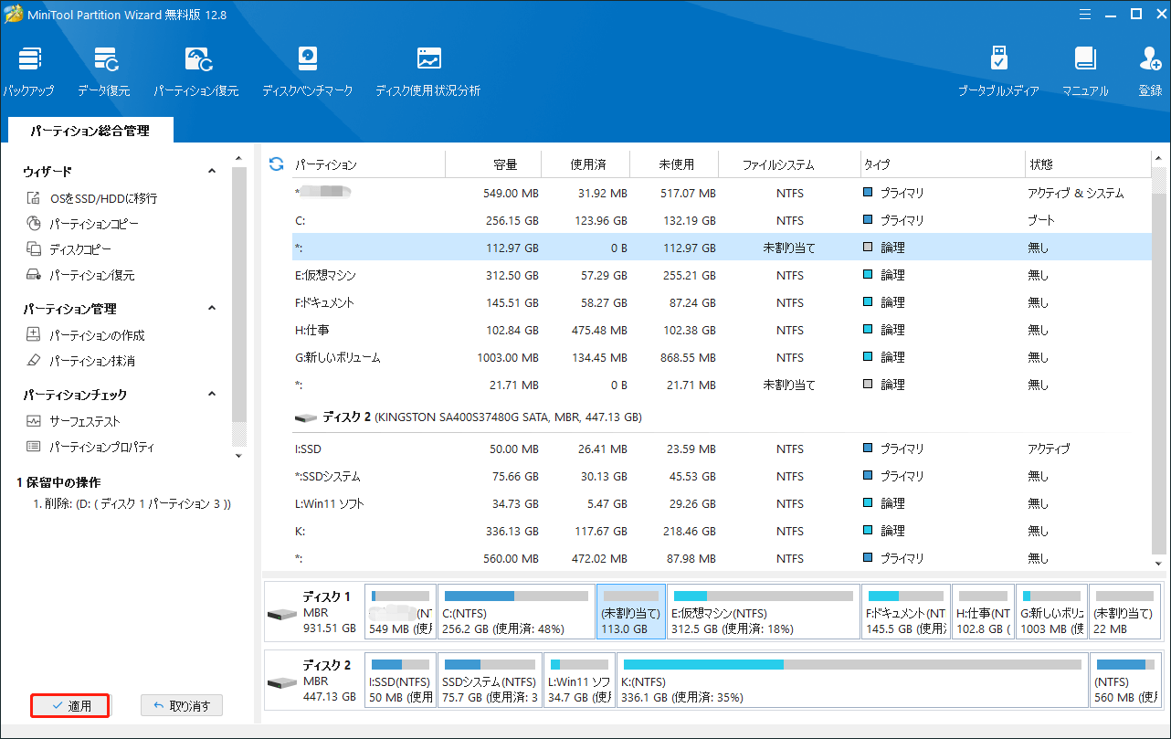Launch データ復元 from the toolbar
Image resolution: width=1171 pixels, height=739 pixels.
(104, 71)
